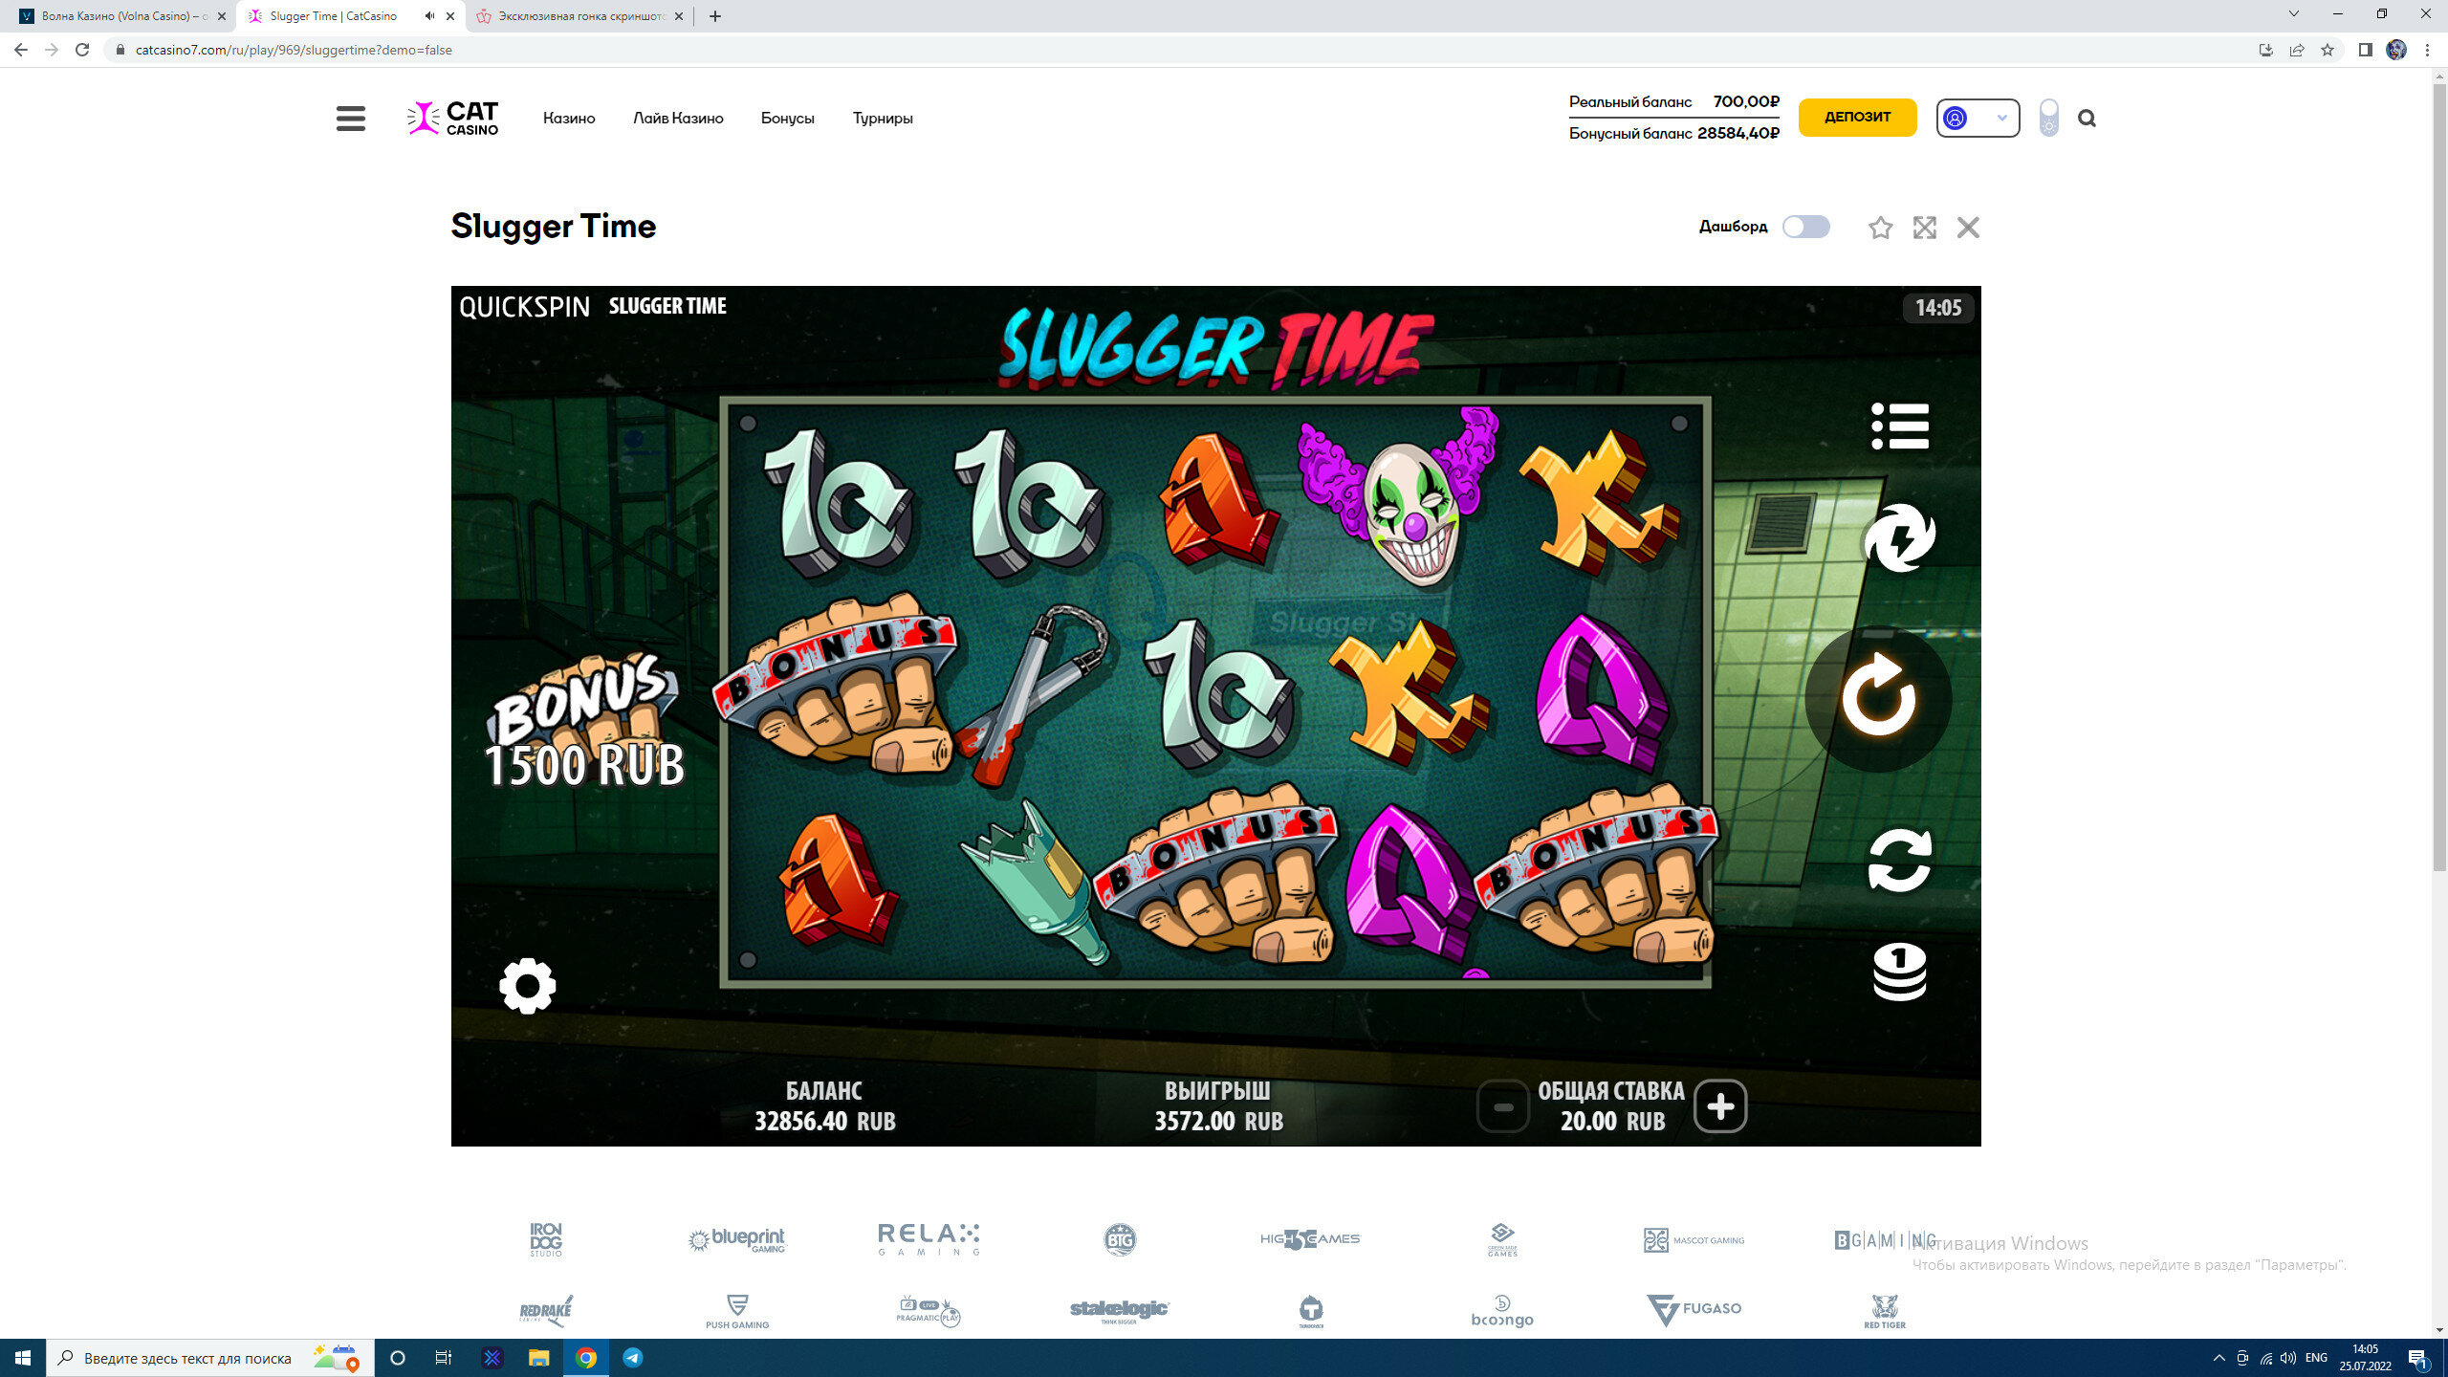
Task: Open the coin bet stack icon
Action: pos(1899,972)
